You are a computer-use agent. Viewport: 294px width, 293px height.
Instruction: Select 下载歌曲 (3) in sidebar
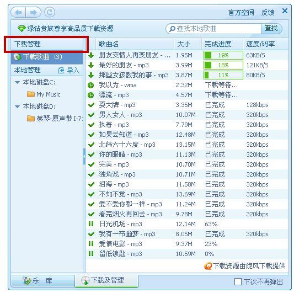[x=47, y=57]
